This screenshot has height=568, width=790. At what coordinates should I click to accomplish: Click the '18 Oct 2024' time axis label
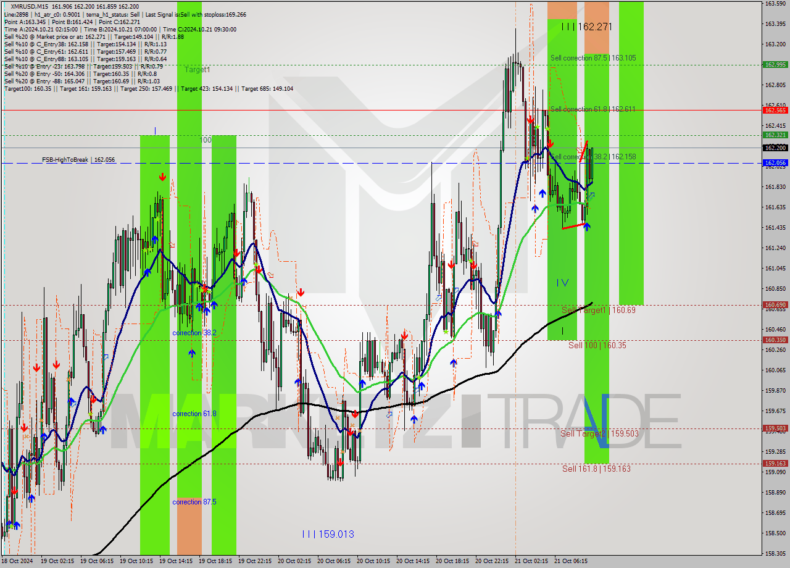(x=17, y=561)
